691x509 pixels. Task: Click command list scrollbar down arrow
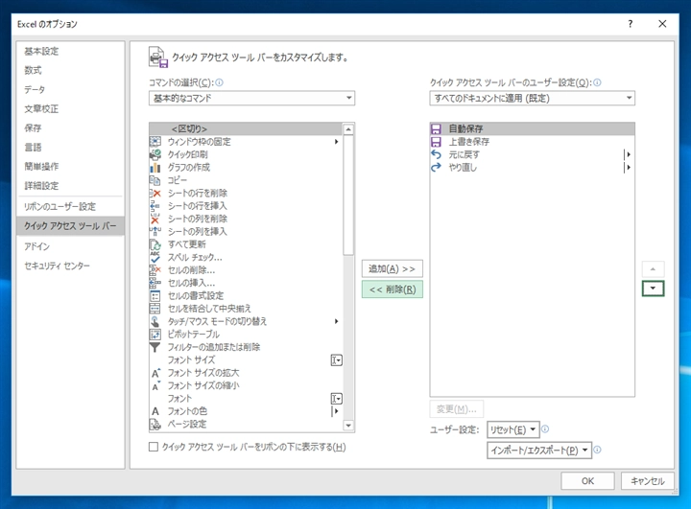[x=348, y=426]
